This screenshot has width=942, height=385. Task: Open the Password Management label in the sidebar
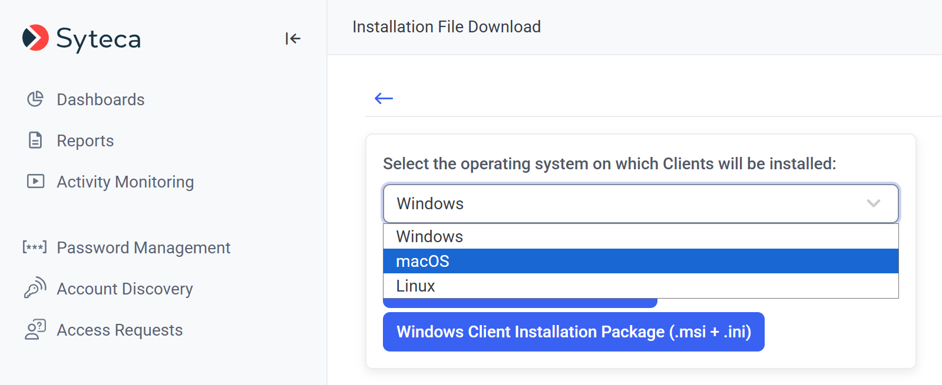pyautogui.click(x=143, y=247)
